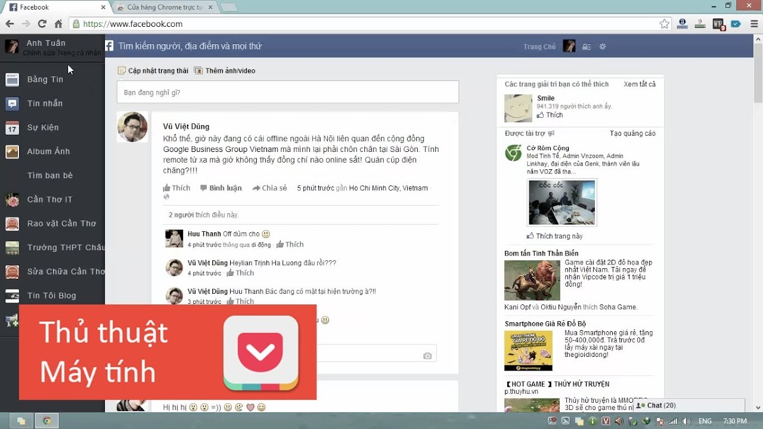Open Tin Tôi Blog sidebar item
The image size is (763, 429).
(x=52, y=296)
